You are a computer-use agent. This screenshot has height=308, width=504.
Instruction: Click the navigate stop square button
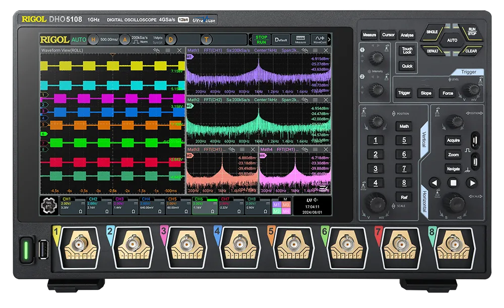[x=453, y=183]
